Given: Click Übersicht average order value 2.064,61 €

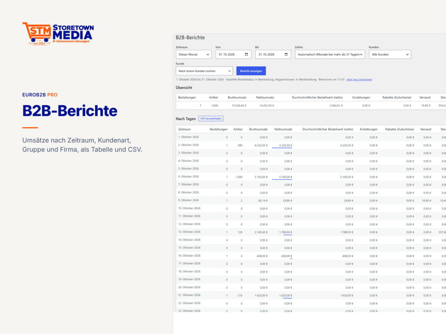Looking at the screenshot, I should (x=336, y=106).
